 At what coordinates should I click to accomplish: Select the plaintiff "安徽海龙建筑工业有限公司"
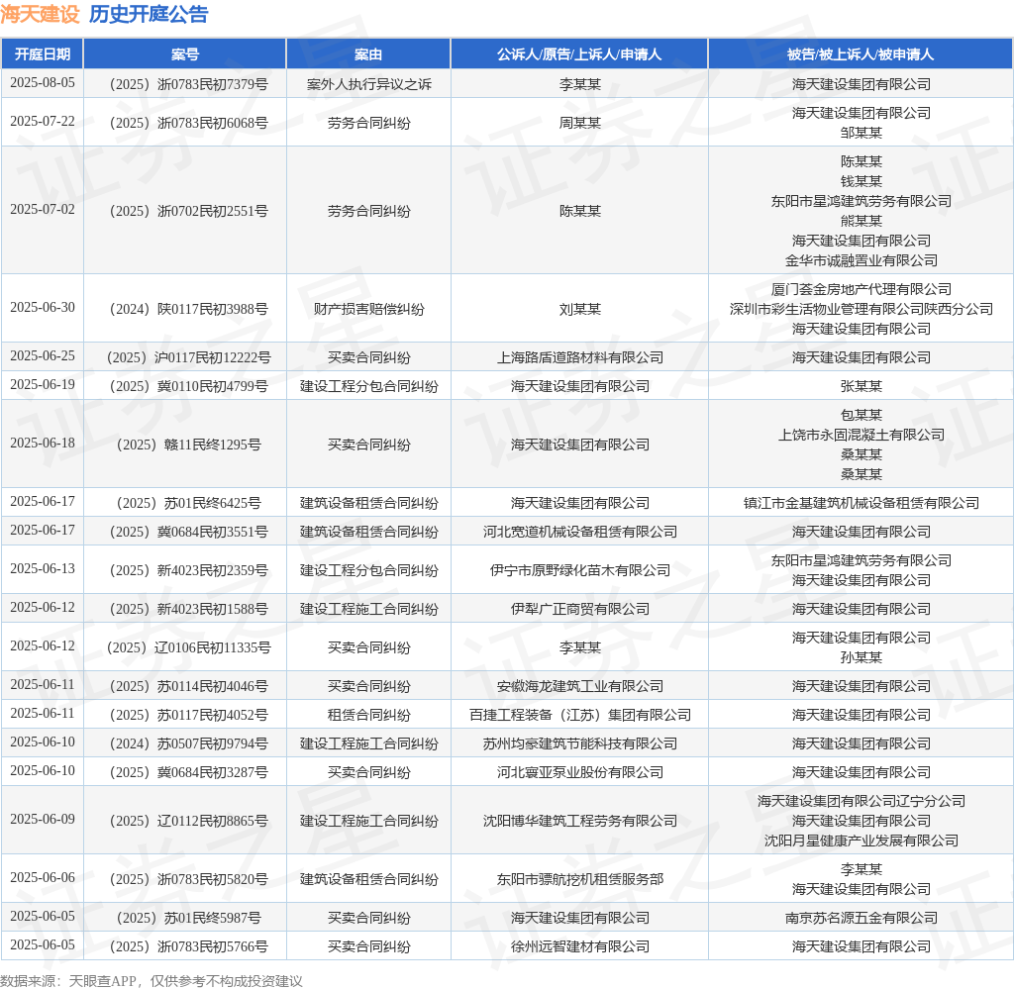click(x=579, y=686)
